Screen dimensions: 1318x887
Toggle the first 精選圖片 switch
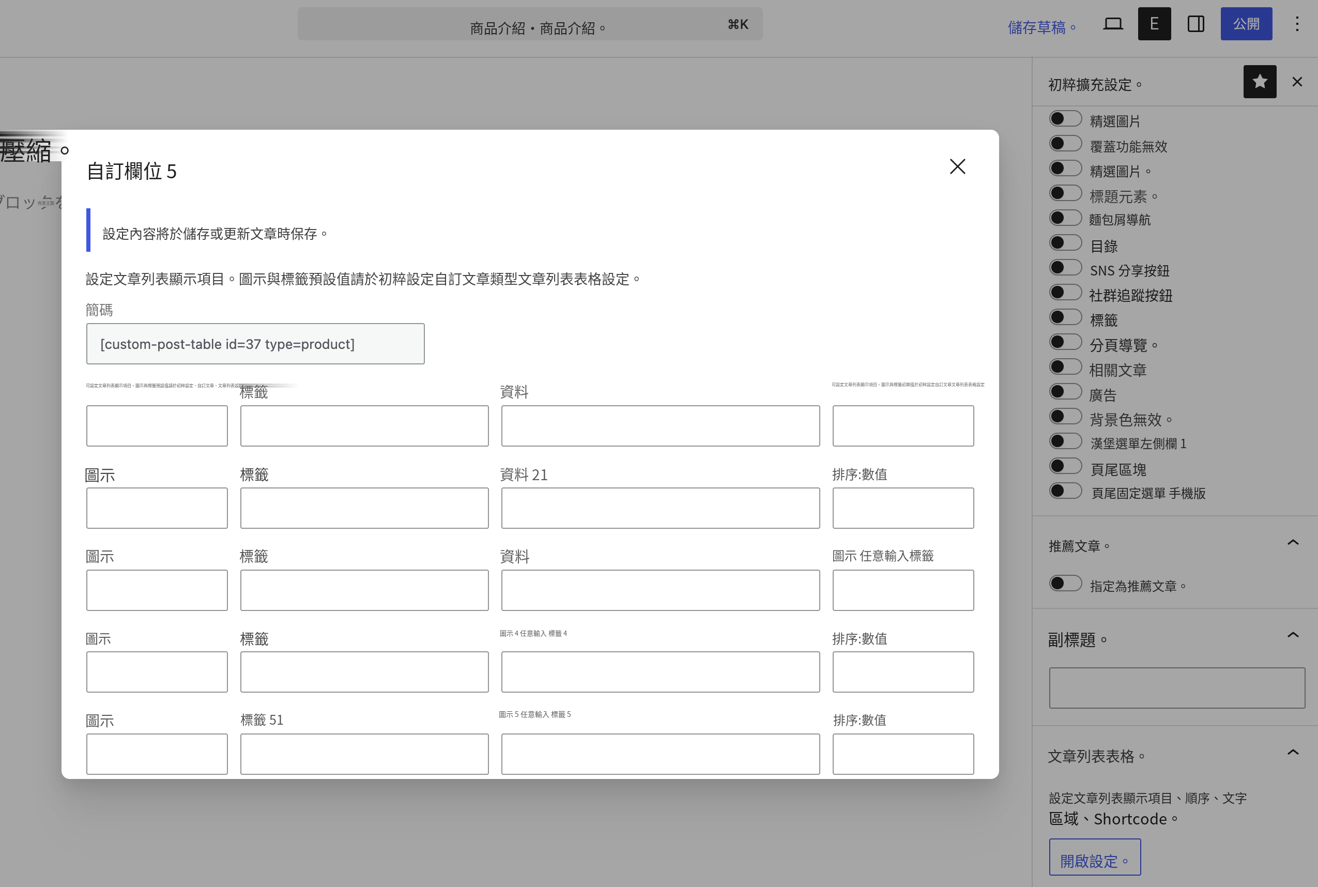pyautogui.click(x=1065, y=119)
